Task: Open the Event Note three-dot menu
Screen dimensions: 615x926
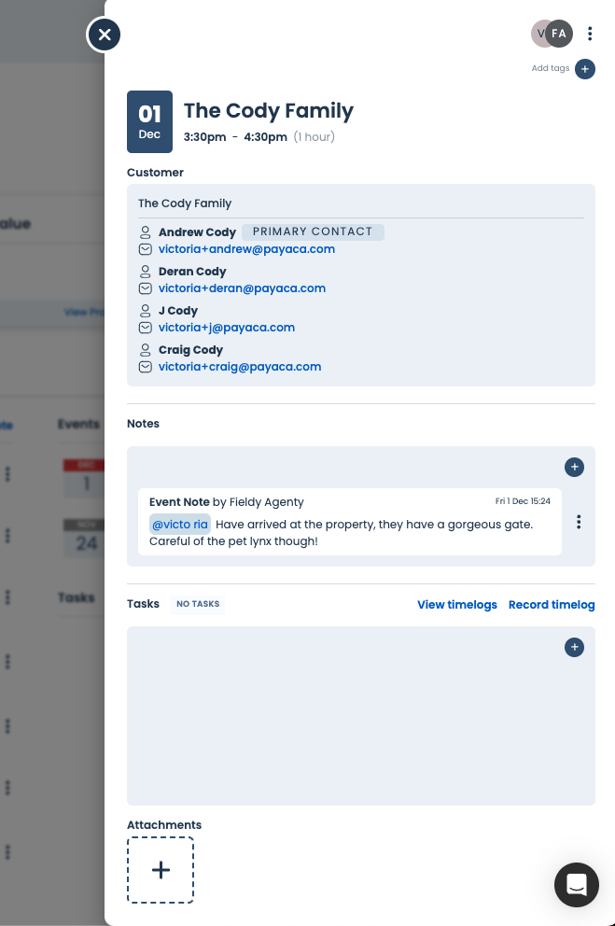Action: click(x=579, y=522)
